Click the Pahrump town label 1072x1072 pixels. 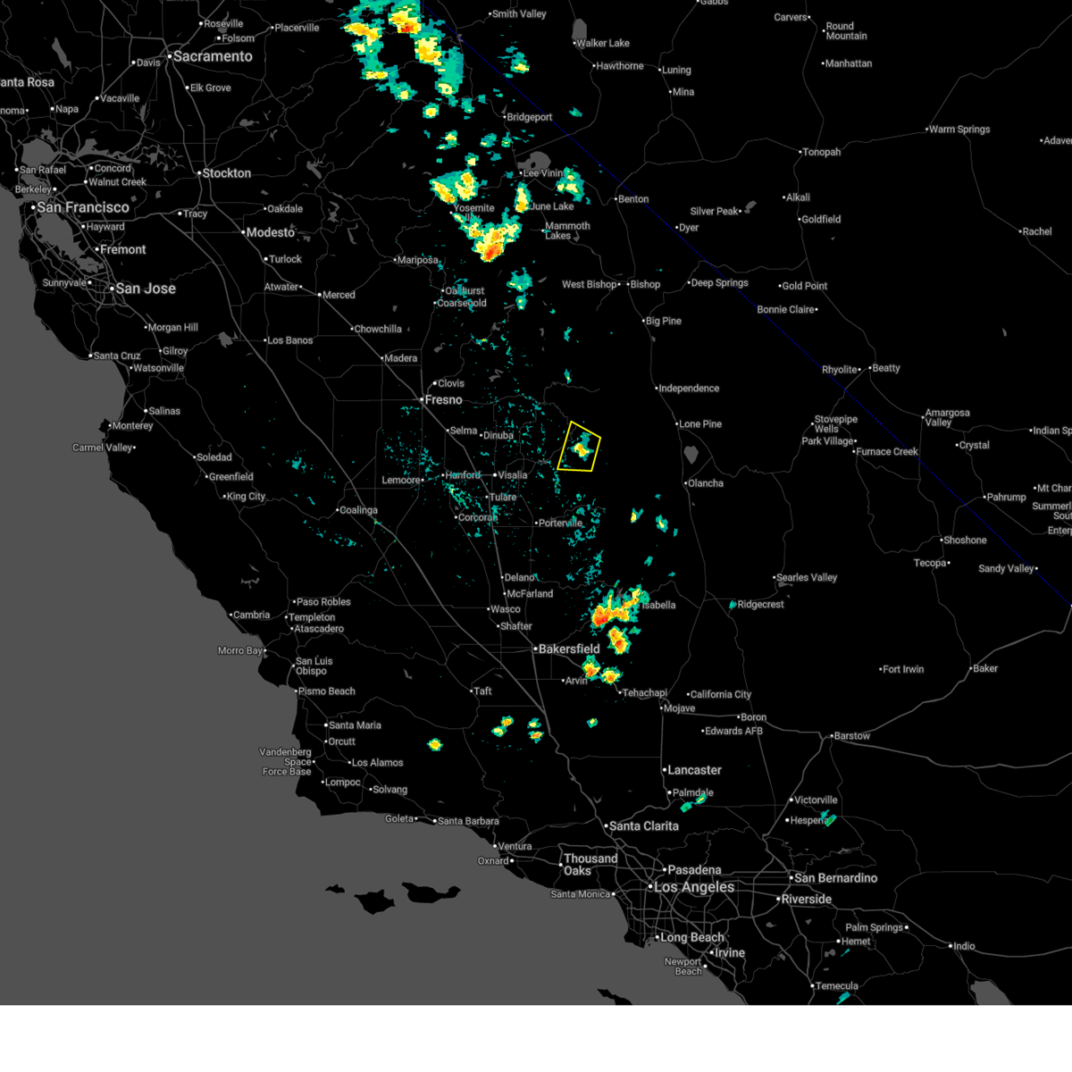[1007, 498]
